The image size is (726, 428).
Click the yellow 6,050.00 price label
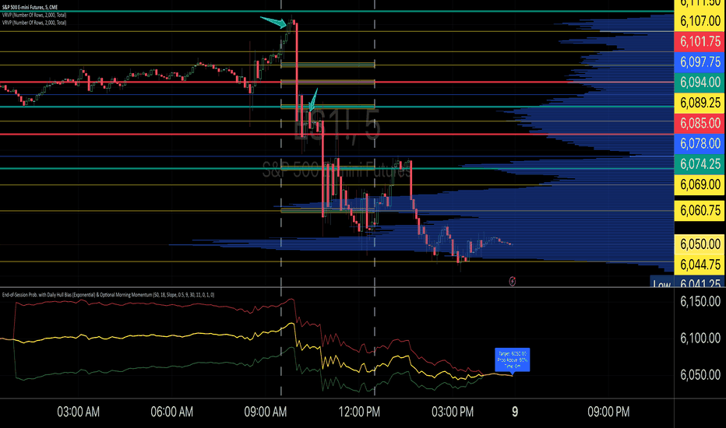[x=700, y=244]
